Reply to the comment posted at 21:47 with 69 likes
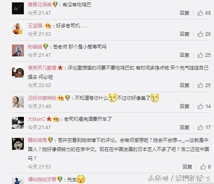This screenshot has width=214, height=184. (x=185, y=13)
